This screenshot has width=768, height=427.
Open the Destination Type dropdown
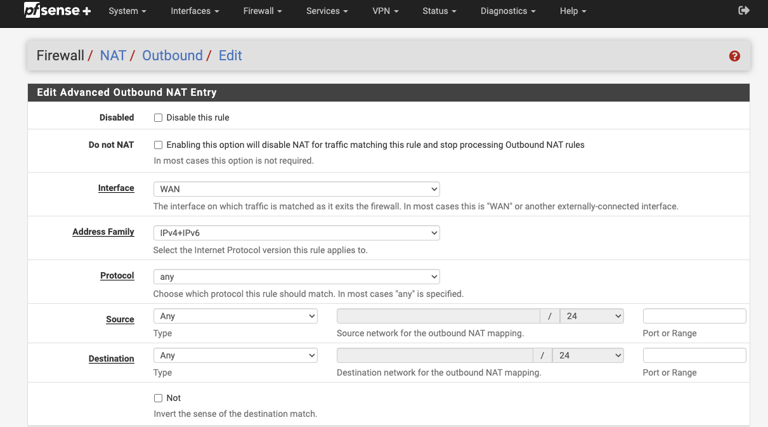235,355
